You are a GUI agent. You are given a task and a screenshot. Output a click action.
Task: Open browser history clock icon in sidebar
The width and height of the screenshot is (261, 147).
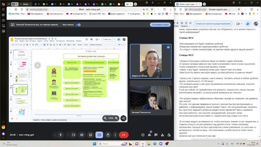coord(3,9)
